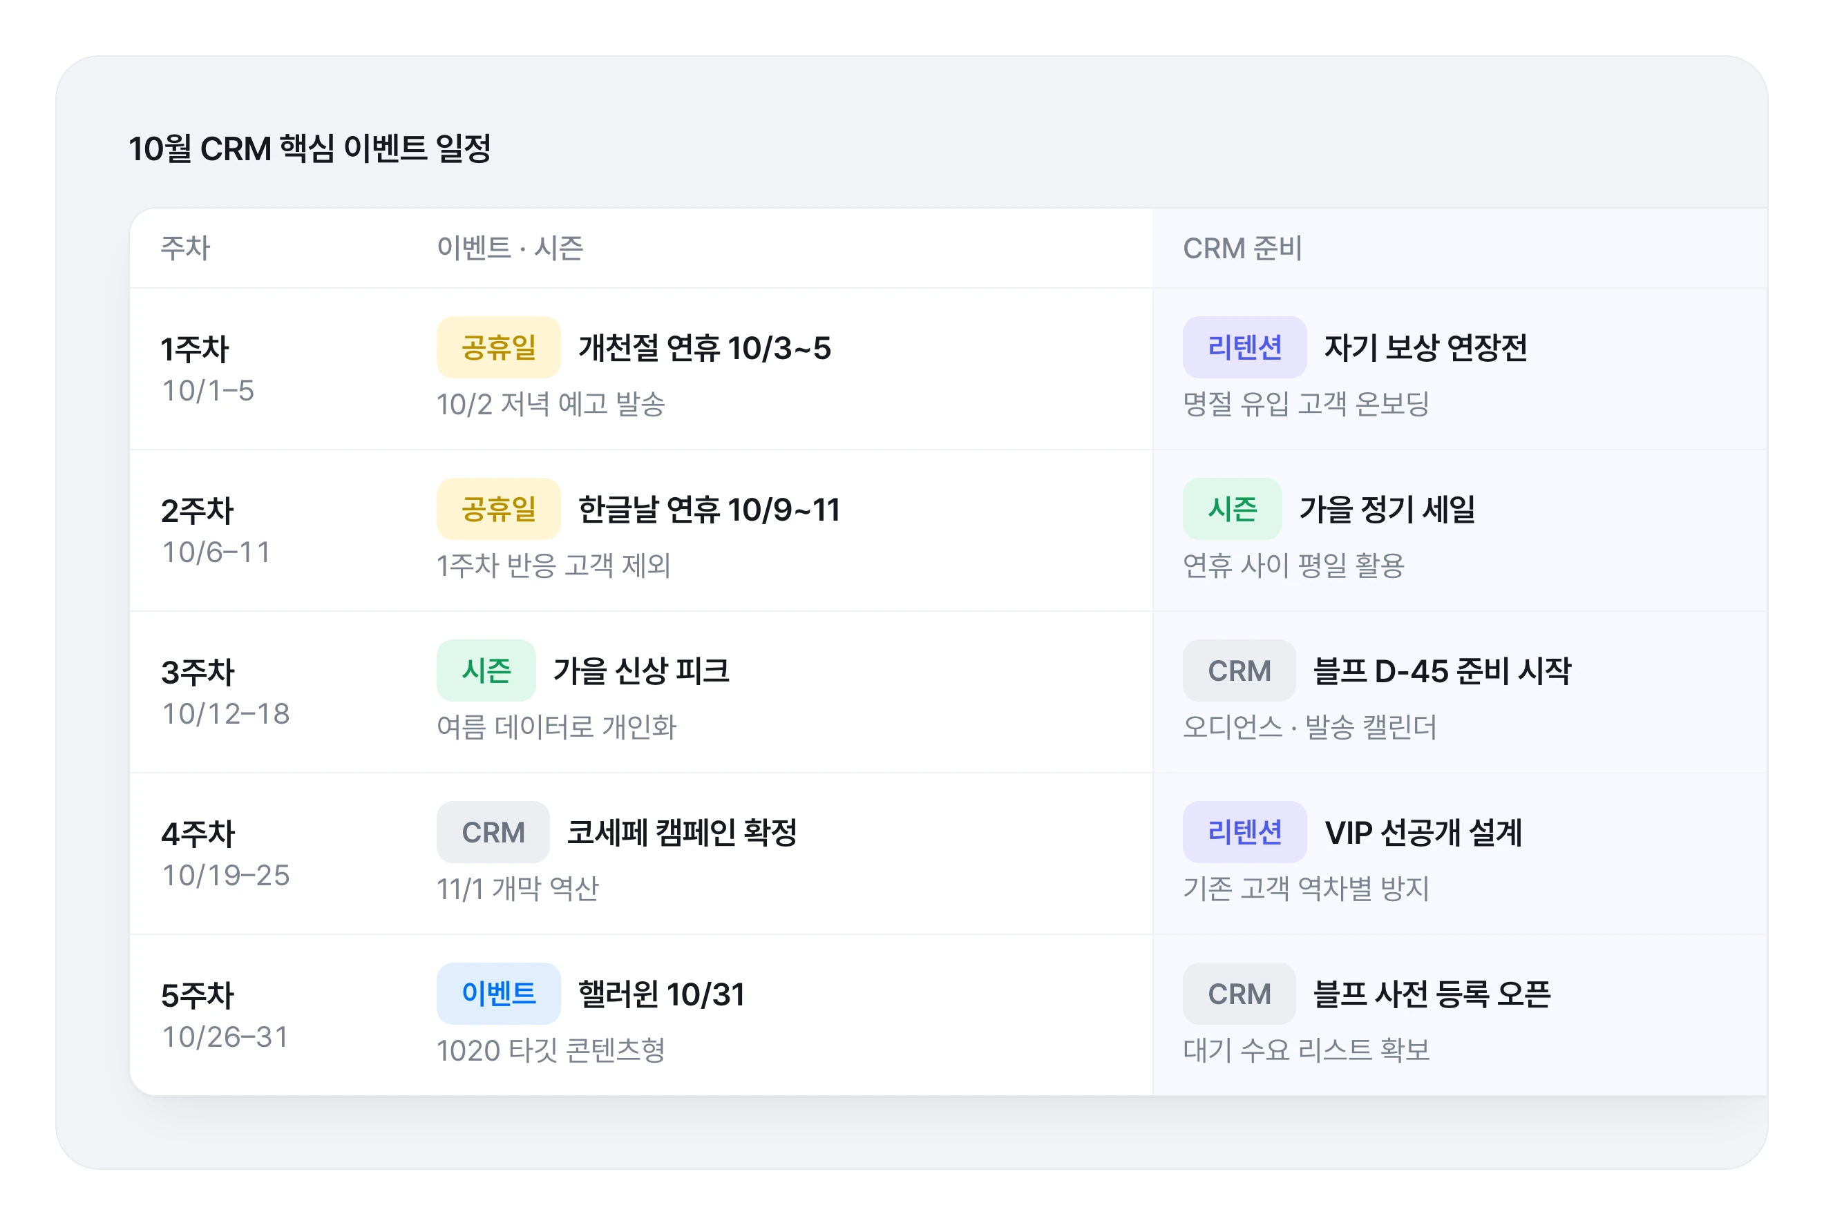Screen dimensions: 1824x1225
Task: Click note '1주차 반응 고객 제외'
Action: [x=553, y=566]
